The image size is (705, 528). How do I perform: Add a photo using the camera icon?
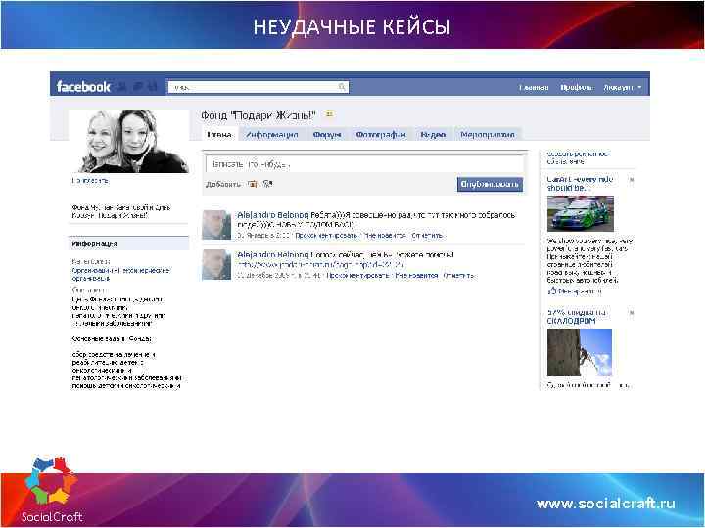[x=253, y=184]
